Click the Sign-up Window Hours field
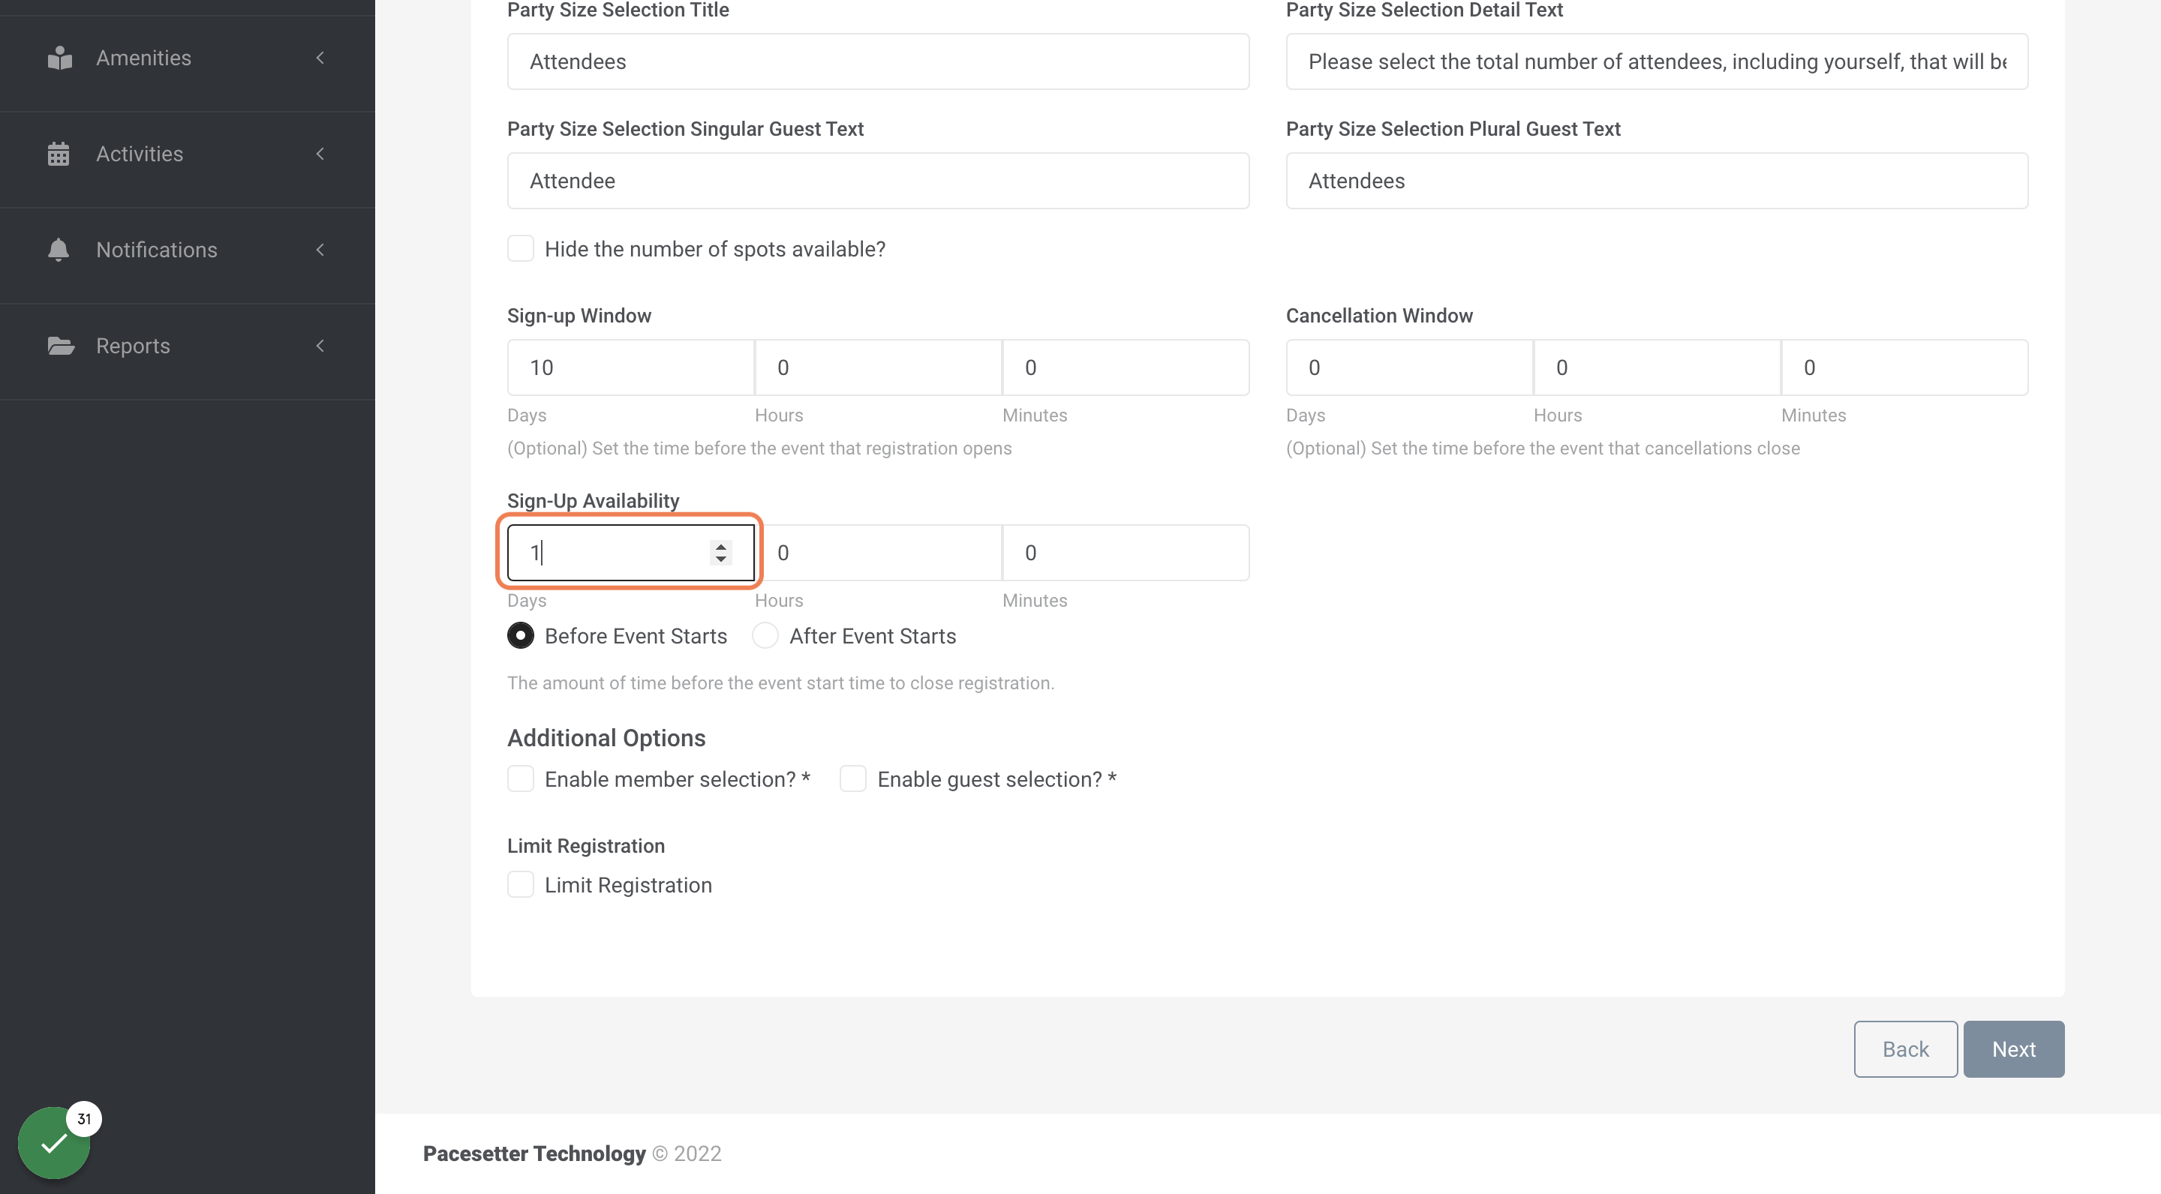 click(x=879, y=367)
